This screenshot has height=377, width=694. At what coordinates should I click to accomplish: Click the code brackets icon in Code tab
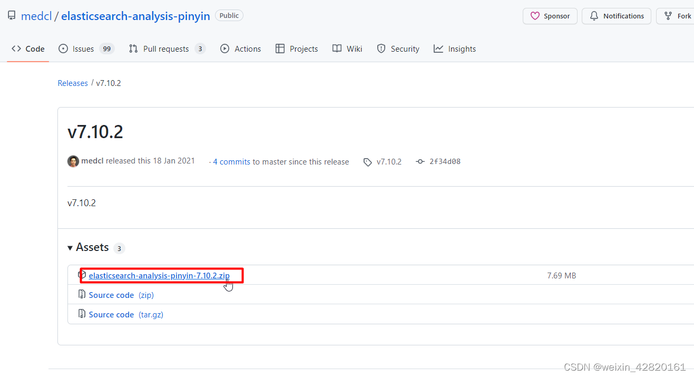[16, 49]
